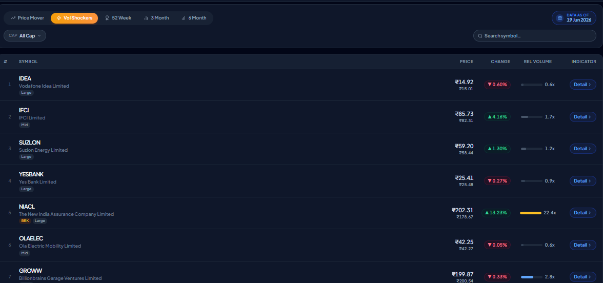The height and width of the screenshot is (283, 603).
Task: Select the 6 Month tab
Action: pyautogui.click(x=194, y=18)
